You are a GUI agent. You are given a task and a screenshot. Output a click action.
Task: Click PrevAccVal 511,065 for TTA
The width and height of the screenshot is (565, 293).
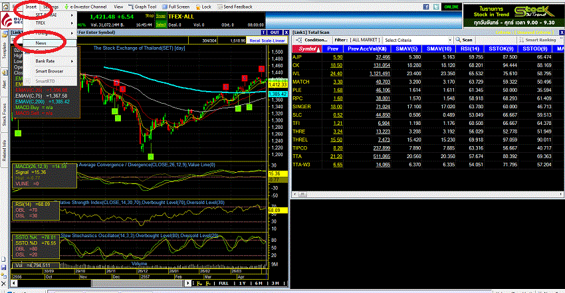point(382,156)
